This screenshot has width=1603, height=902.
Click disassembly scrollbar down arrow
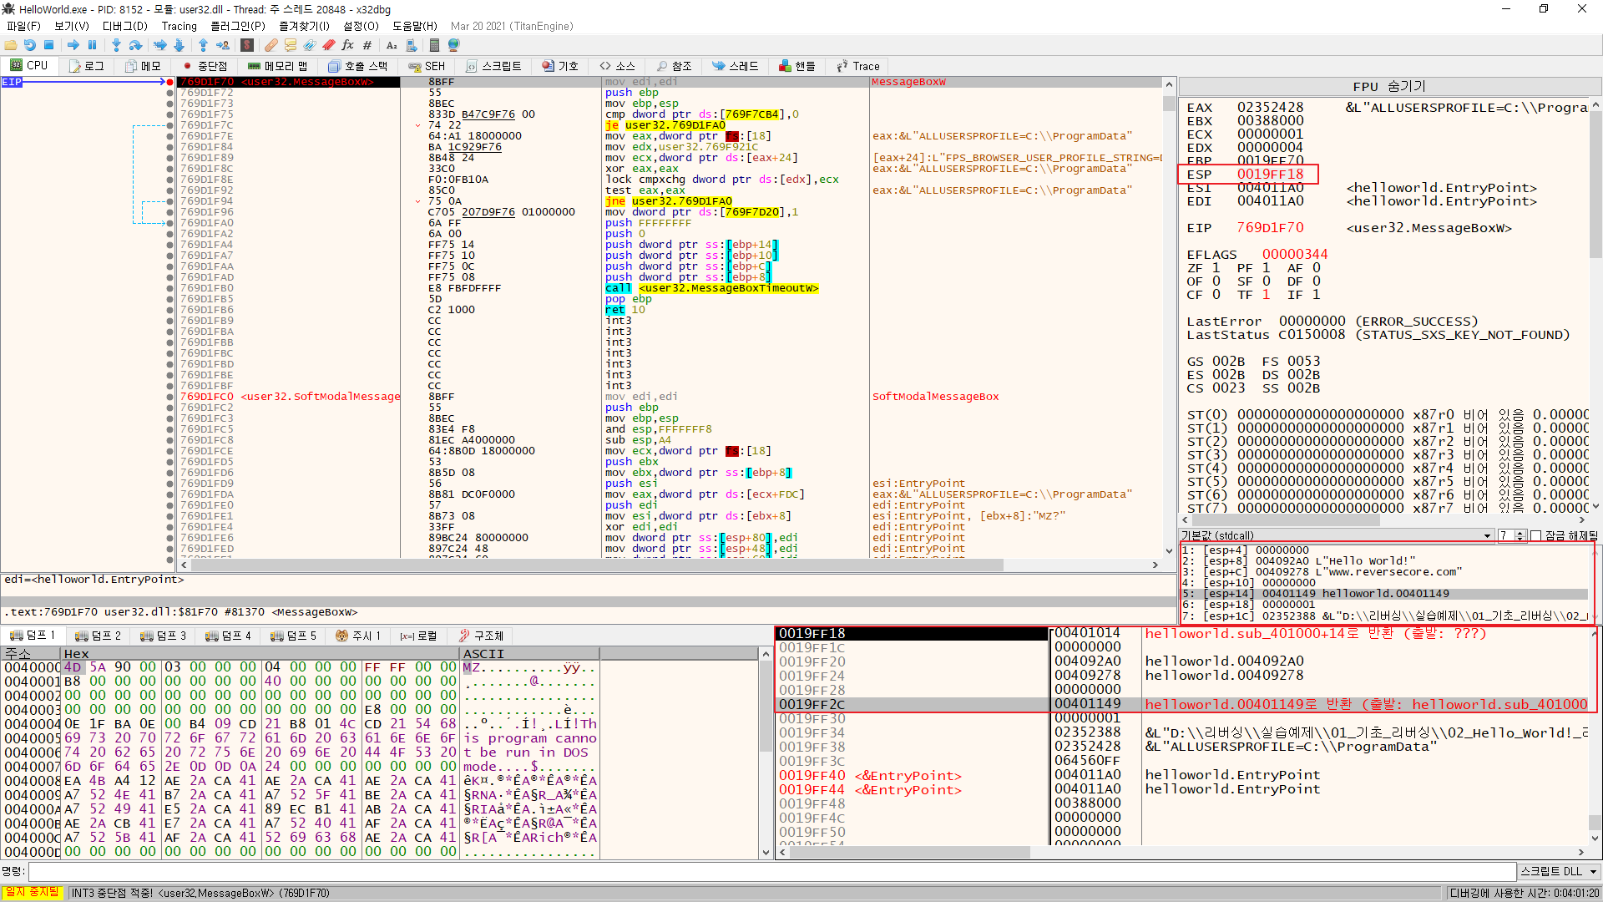pos(1169,550)
